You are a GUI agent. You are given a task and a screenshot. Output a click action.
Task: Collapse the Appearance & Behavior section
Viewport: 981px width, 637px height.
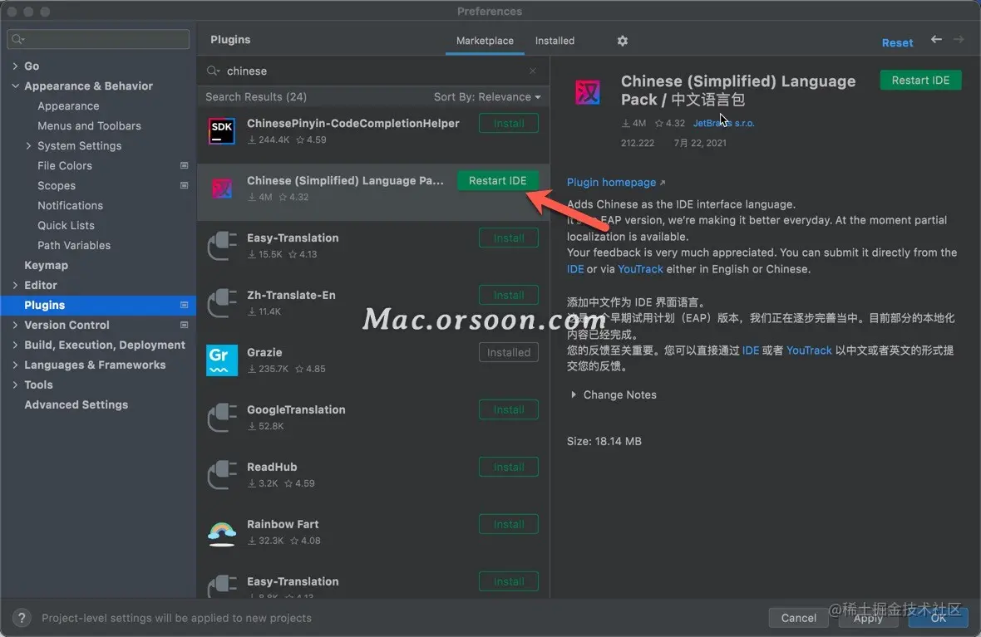(15, 86)
